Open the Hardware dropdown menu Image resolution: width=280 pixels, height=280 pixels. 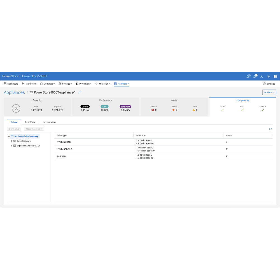[122, 84]
